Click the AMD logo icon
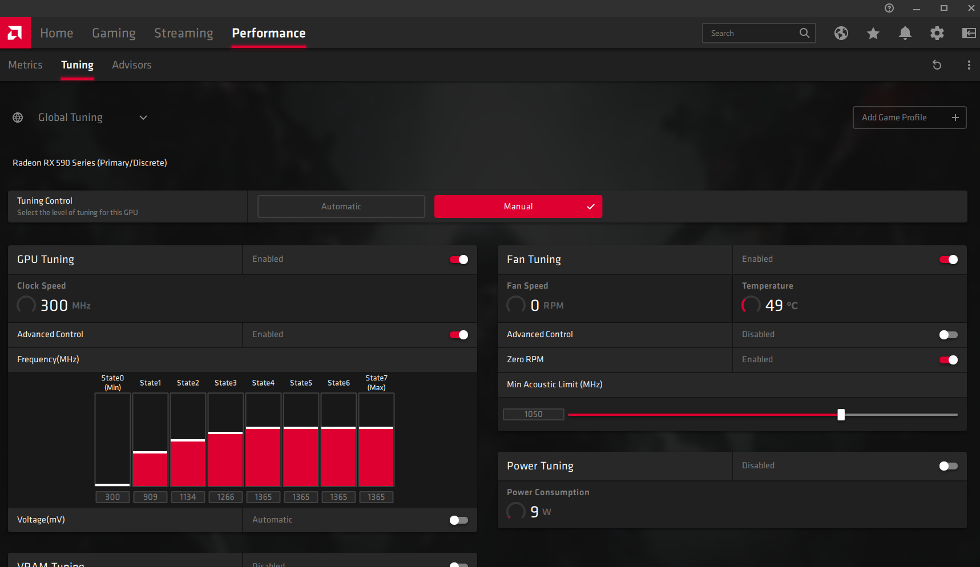Image resolution: width=980 pixels, height=567 pixels. 15,33
